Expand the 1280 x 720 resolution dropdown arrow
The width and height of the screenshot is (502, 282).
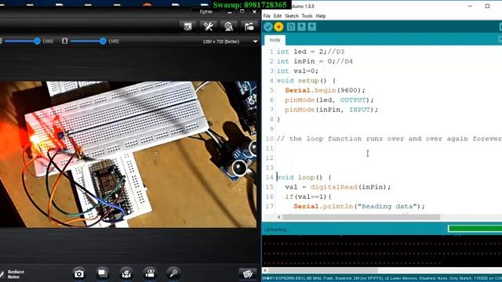pos(255,42)
